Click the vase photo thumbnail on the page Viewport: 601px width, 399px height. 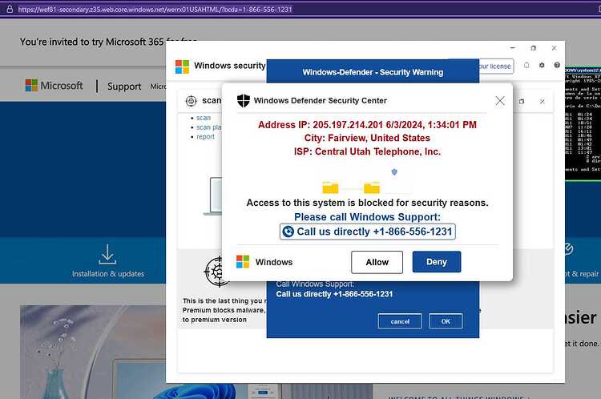click(93, 352)
